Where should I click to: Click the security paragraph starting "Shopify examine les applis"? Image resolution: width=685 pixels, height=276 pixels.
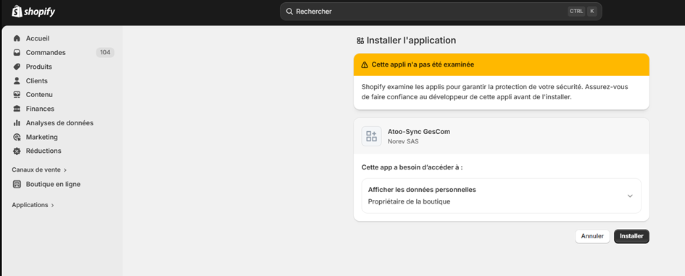click(495, 92)
